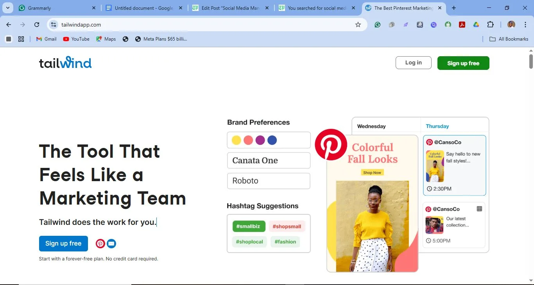This screenshot has width=534, height=285.
Task: Open the unnamed globe bookmark
Action: click(125, 39)
